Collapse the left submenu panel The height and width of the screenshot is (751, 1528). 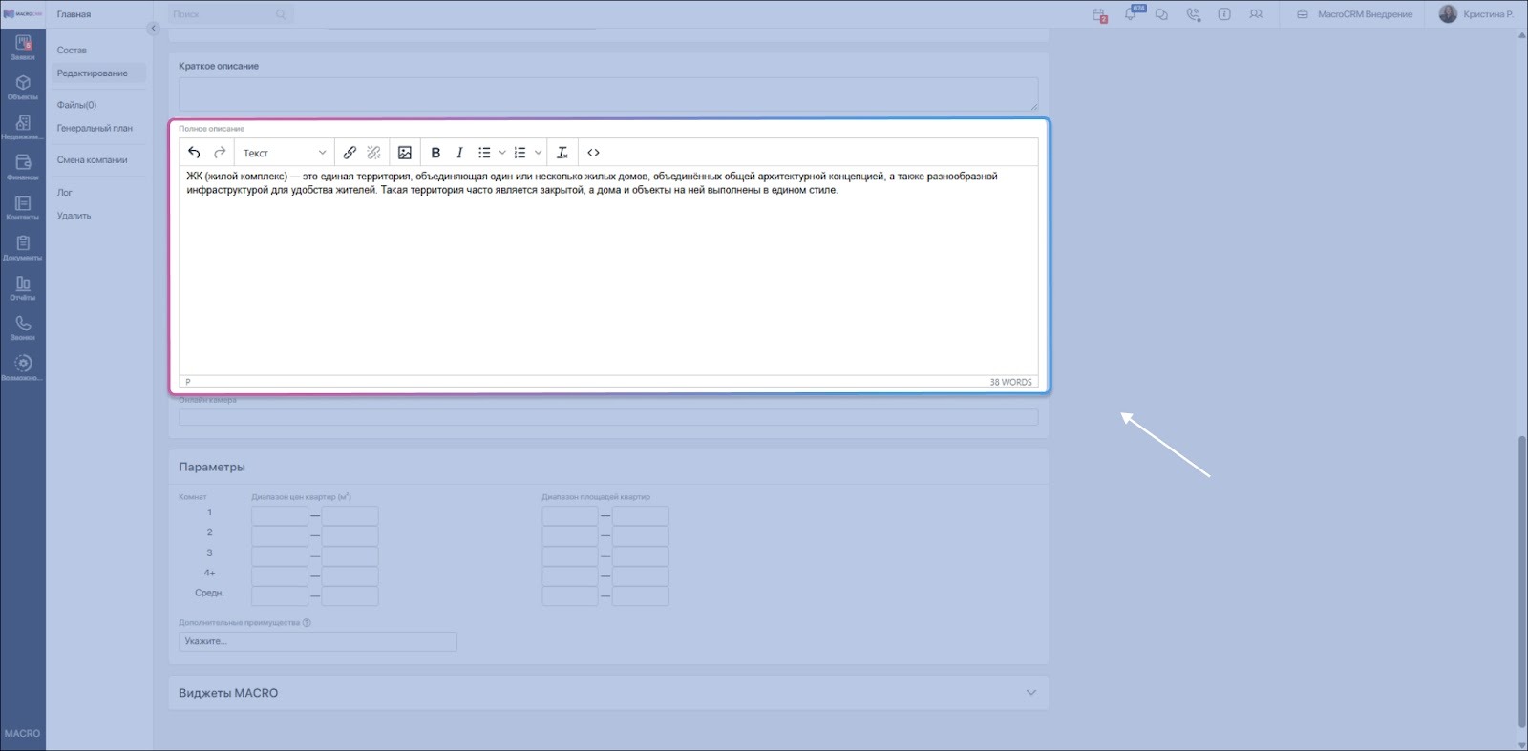point(153,29)
